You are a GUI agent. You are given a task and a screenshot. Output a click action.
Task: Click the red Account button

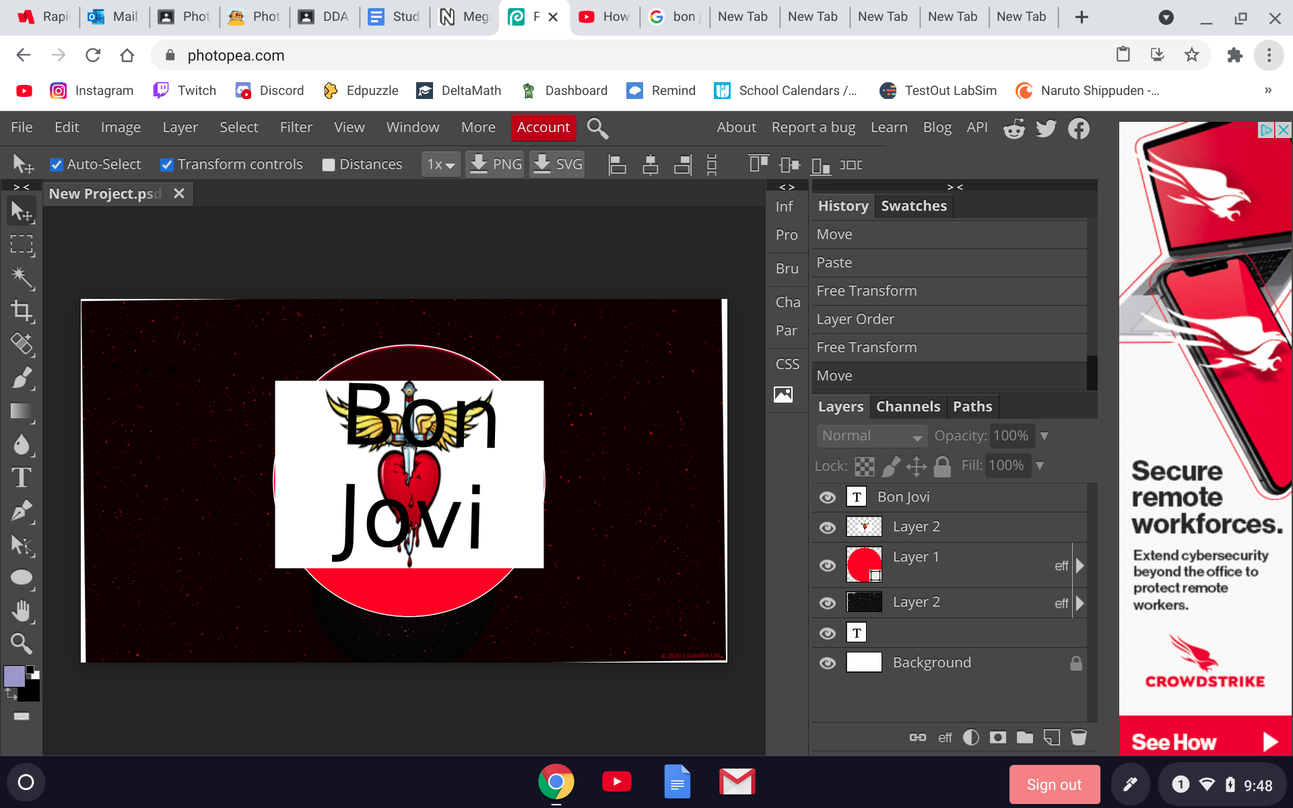pyautogui.click(x=543, y=127)
